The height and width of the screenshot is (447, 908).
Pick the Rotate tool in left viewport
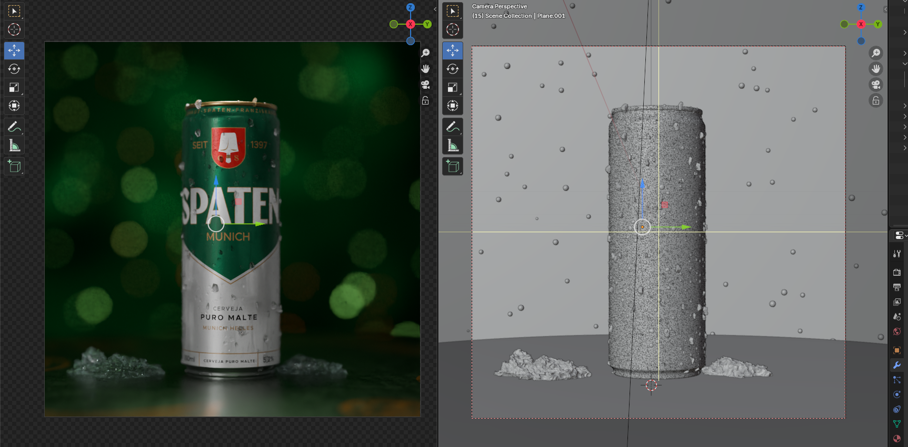14,69
